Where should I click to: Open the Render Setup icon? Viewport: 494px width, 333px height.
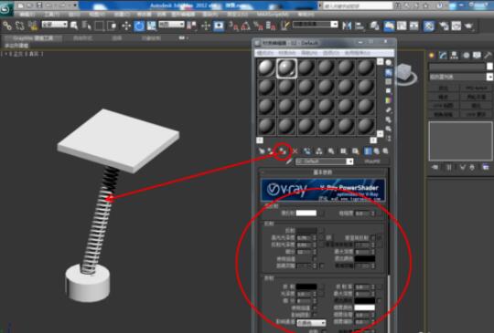tap(444, 26)
